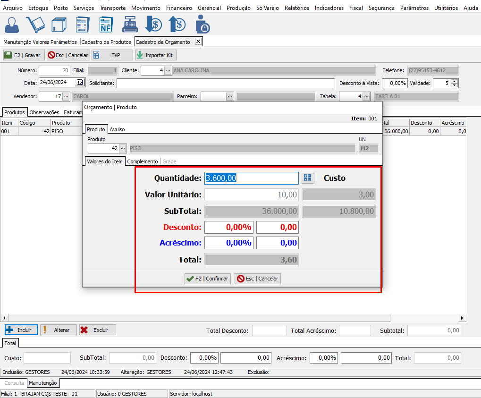This screenshot has width=481, height=398.
Task: Open the Data calendar date picker
Action: 80,82
